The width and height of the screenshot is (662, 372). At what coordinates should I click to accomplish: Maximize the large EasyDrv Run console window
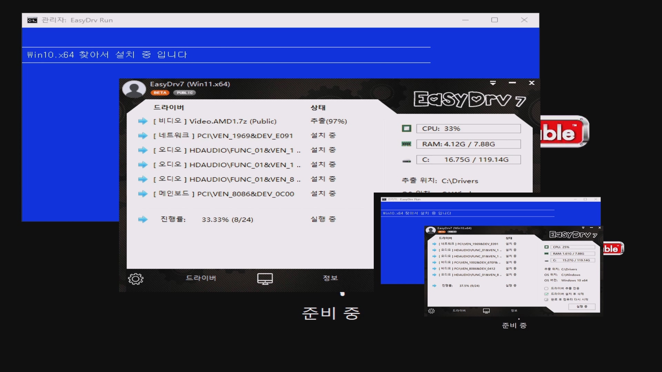(494, 20)
